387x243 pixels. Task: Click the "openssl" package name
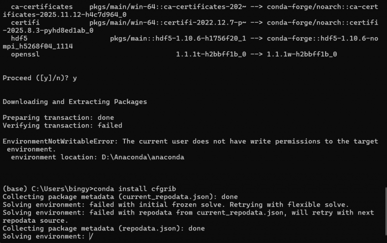point(25,54)
